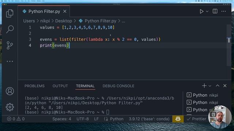234x131 pixels.
Task: Switch to the PROBLEMS panel tab
Action: click(x=34, y=86)
